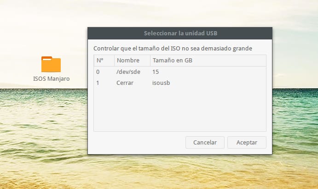Image resolution: width=318 pixels, height=189 pixels.
Task: Select the /dev/sde device name
Action: (128, 72)
